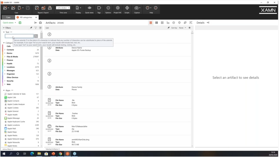Select the arm64SURamDisk.dmg artifact

coord(118,142)
